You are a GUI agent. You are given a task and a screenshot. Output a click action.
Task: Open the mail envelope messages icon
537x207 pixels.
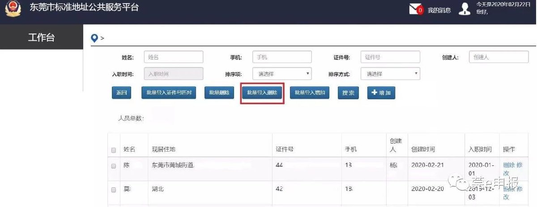[x=416, y=9]
